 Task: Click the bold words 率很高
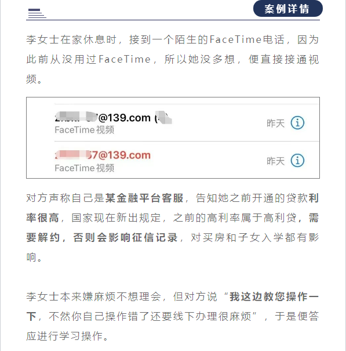pyautogui.click(x=42, y=218)
